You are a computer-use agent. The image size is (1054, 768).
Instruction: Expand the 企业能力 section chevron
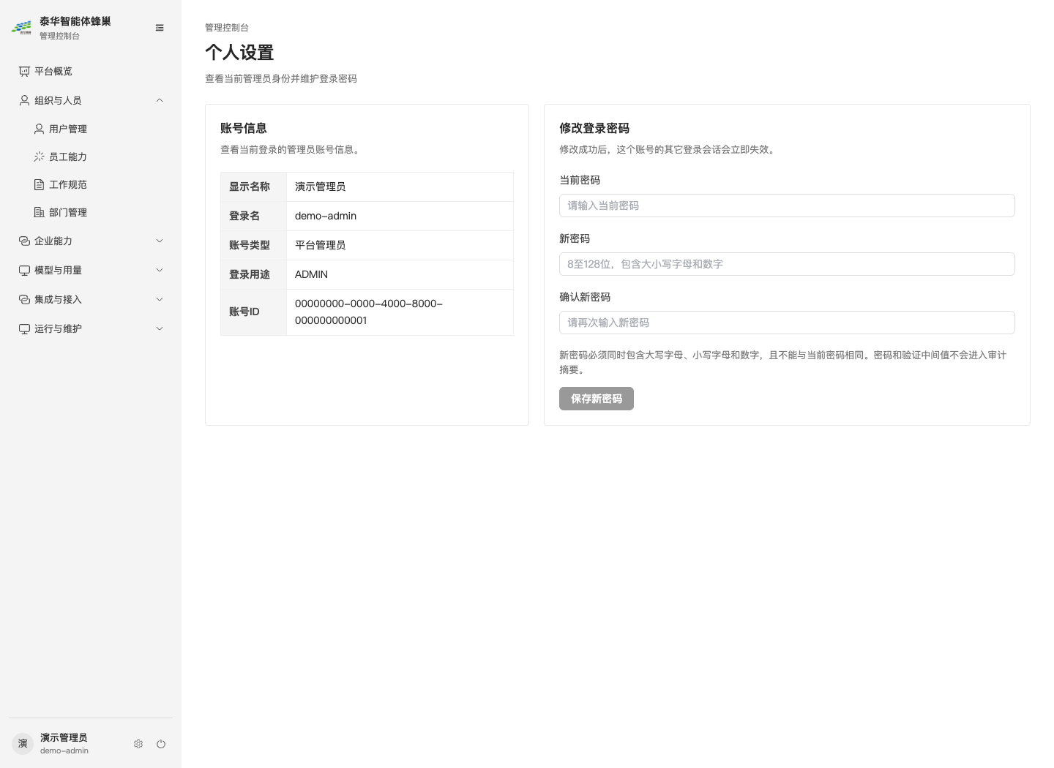pos(160,241)
